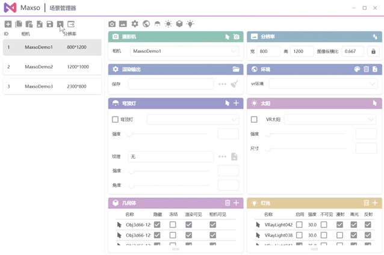The width and height of the screenshot is (384, 255).
Task: Click the 宽 width field showing 800
Action: pyautogui.click(x=268, y=51)
